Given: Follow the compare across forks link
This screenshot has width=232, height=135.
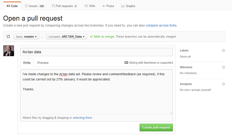Looking at the screenshot, I should point(161,25).
